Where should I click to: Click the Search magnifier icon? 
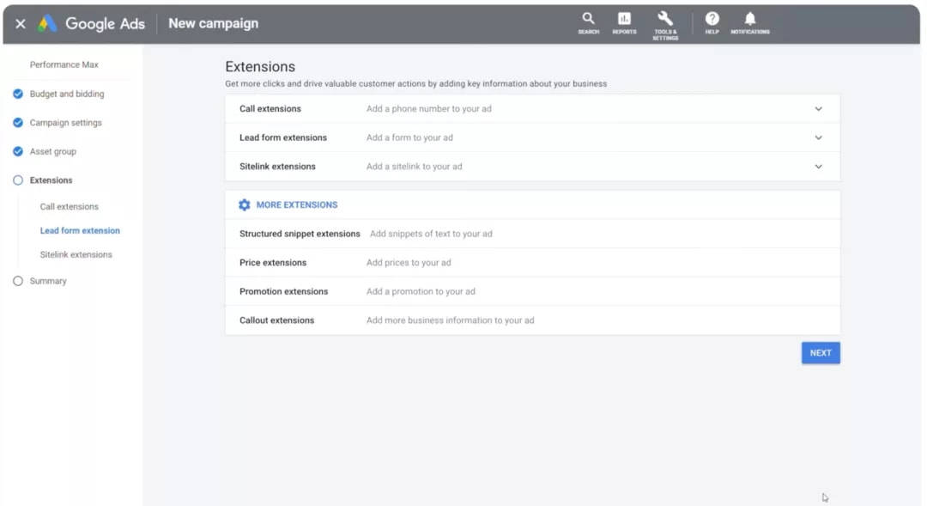click(x=588, y=19)
